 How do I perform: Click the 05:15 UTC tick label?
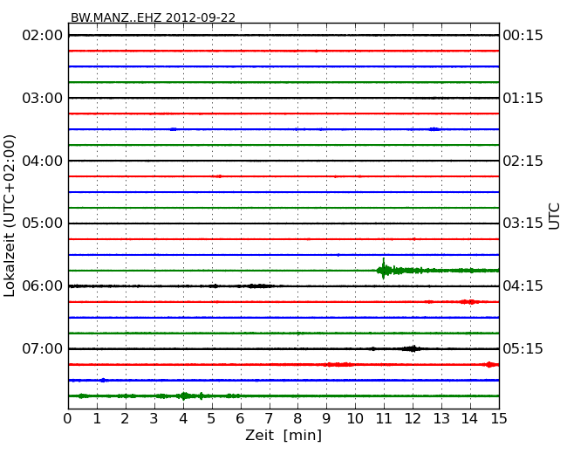click(523, 349)
